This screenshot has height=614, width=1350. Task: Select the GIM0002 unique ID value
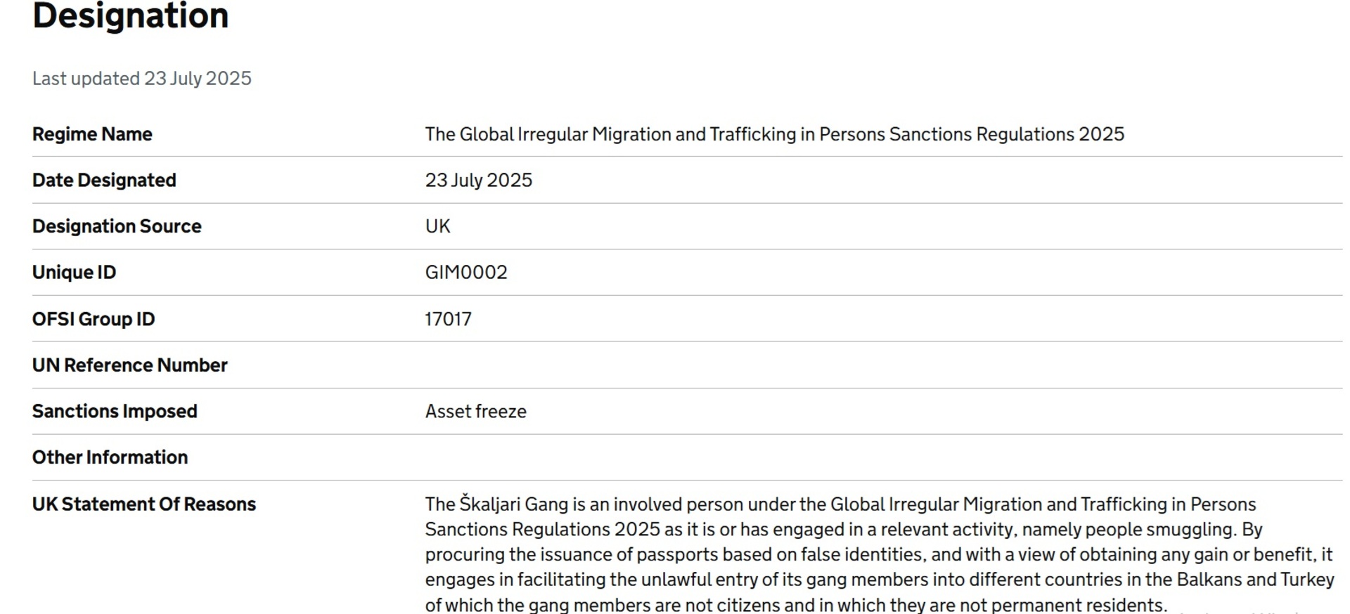click(465, 273)
